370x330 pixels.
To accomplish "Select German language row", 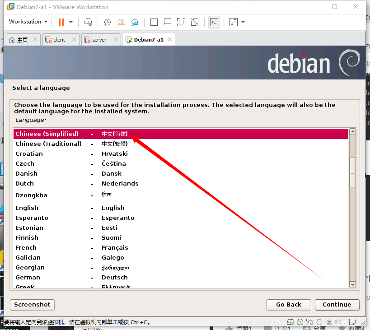I will pos(181,278).
